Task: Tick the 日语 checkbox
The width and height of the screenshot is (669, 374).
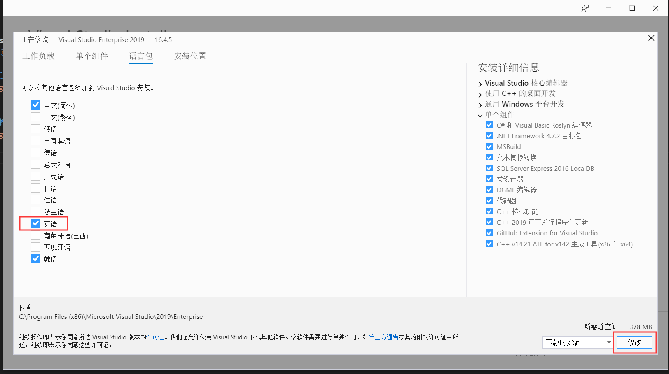Action: (35, 188)
